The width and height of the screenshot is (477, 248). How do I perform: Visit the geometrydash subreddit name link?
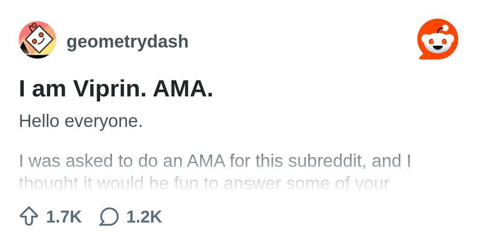(x=127, y=42)
